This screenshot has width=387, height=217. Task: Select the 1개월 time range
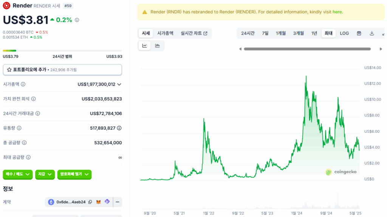coord(281,33)
